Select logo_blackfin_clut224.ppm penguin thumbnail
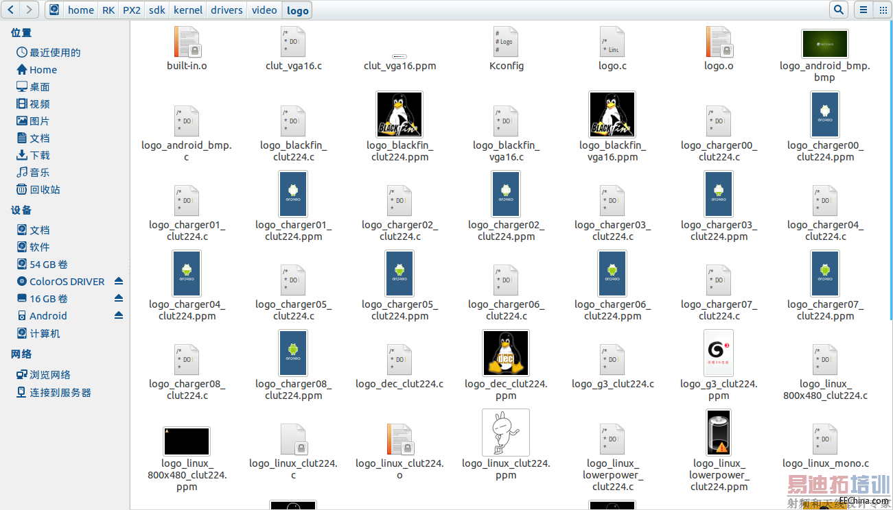 tap(399, 114)
